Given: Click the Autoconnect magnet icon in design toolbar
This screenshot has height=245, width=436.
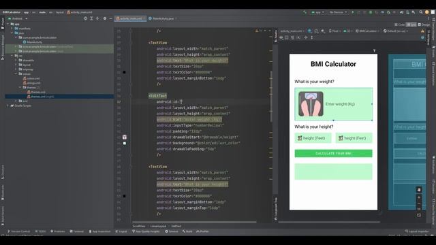Looking at the screenshot, I should tap(287, 37).
